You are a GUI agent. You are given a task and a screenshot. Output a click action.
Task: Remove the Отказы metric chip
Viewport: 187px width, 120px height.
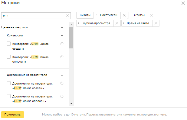152,15
